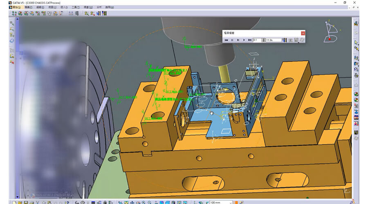Increase replay step with spinner arrow
Screen dimensions: 368x204
pyautogui.click(x=264, y=39)
